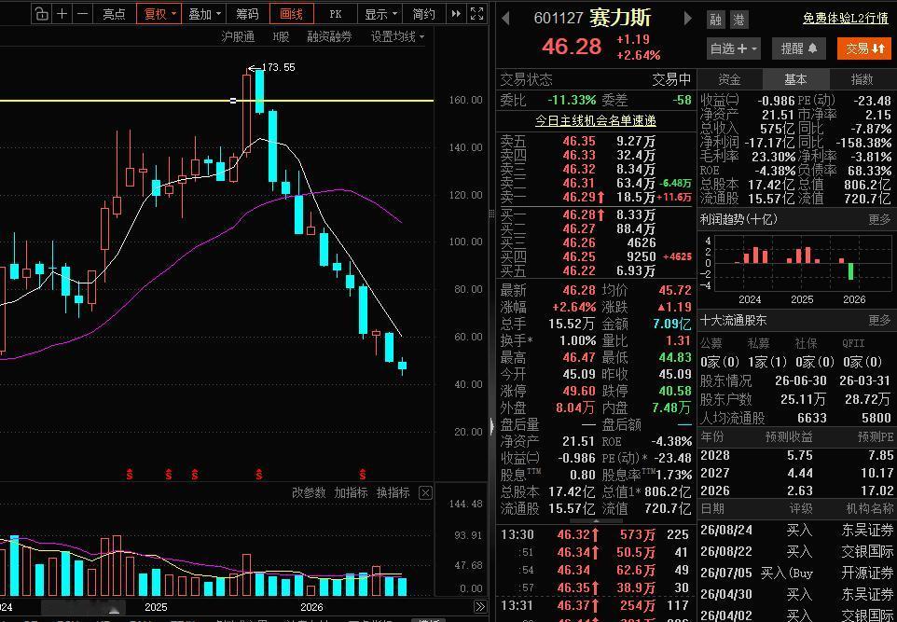Click the 委比 value -11.33%
The height and width of the screenshot is (622, 897).
(572, 100)
